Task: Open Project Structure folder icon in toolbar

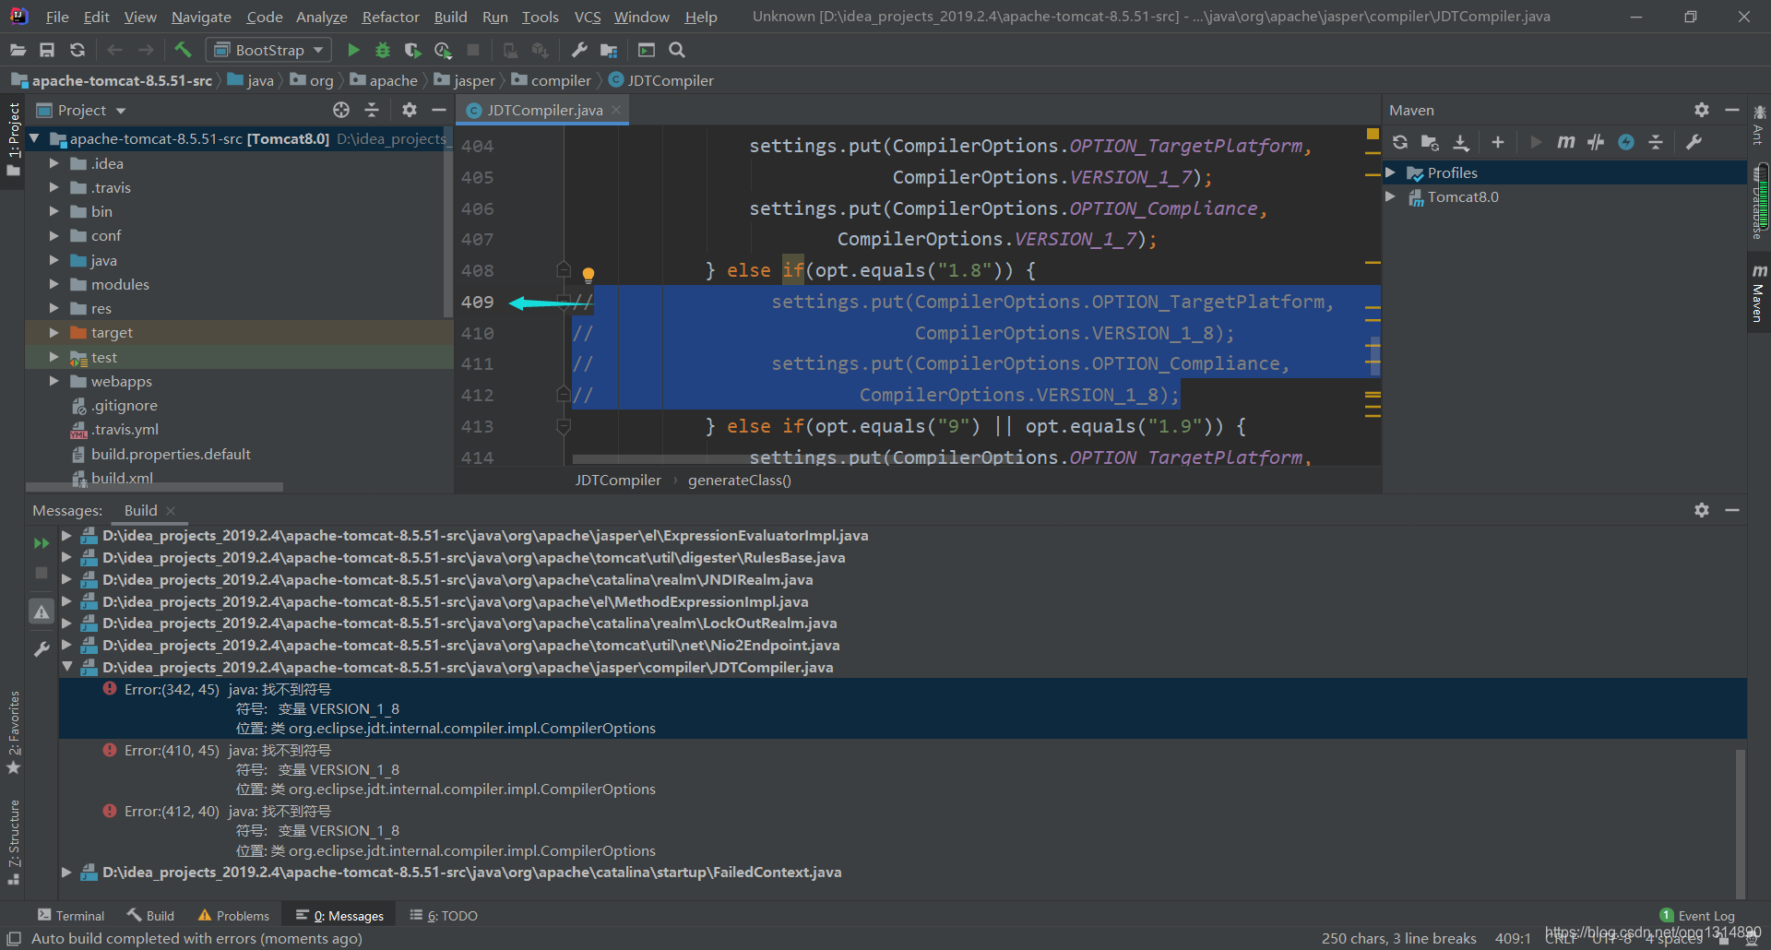Action: tap(609, 50)
